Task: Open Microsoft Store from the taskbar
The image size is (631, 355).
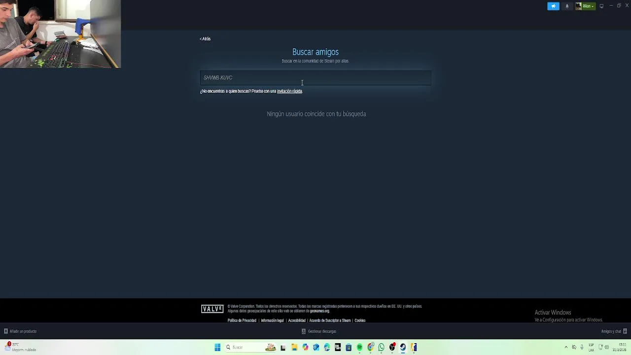Action: click(349, 347)
